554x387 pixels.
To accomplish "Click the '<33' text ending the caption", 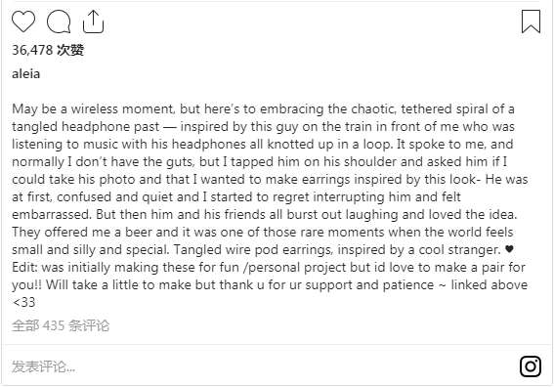I will pyautogui.click(x=23, y=303).
